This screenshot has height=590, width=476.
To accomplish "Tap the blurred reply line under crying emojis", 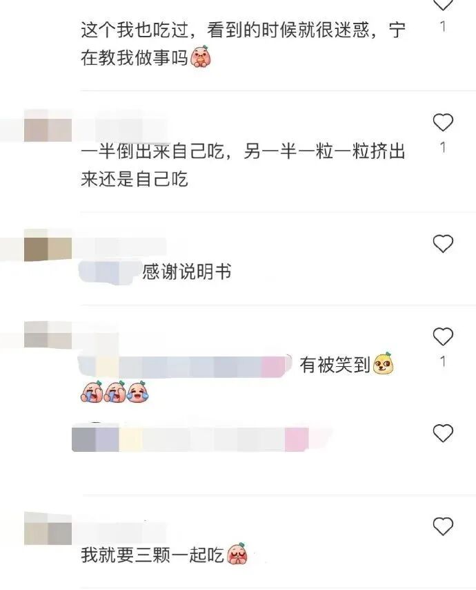I will point(199,439).
